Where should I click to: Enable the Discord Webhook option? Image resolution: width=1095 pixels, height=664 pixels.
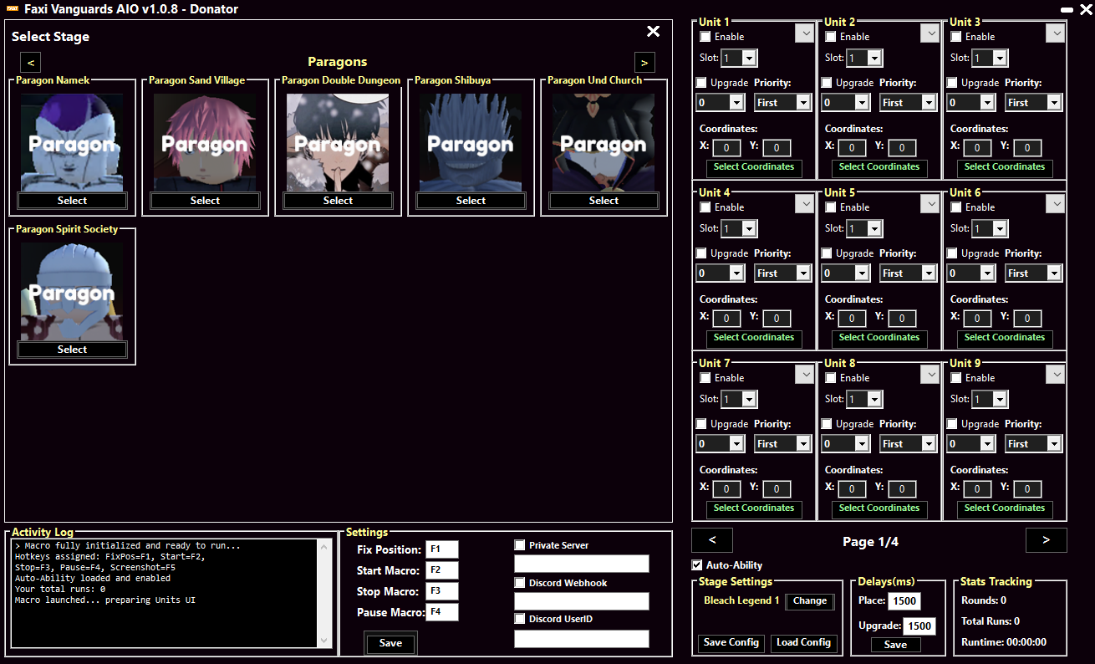pos(520,583)
